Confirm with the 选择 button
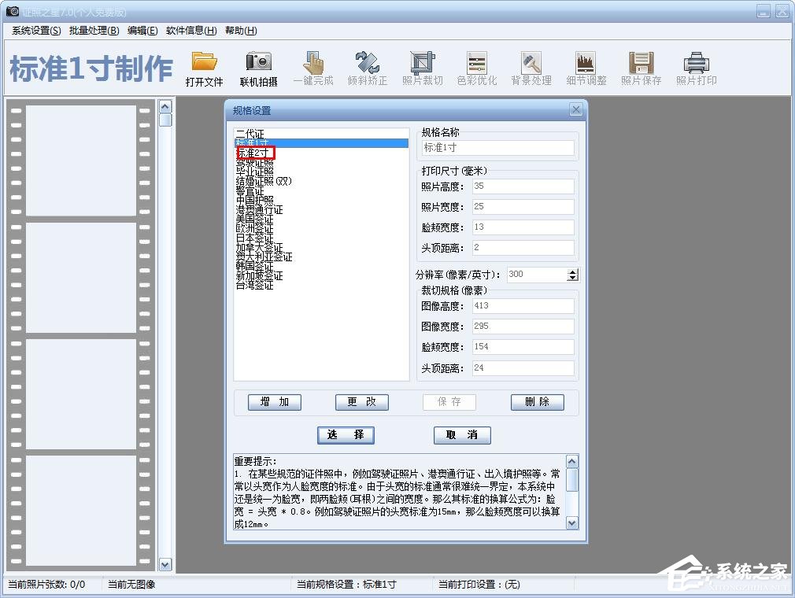 345,435
